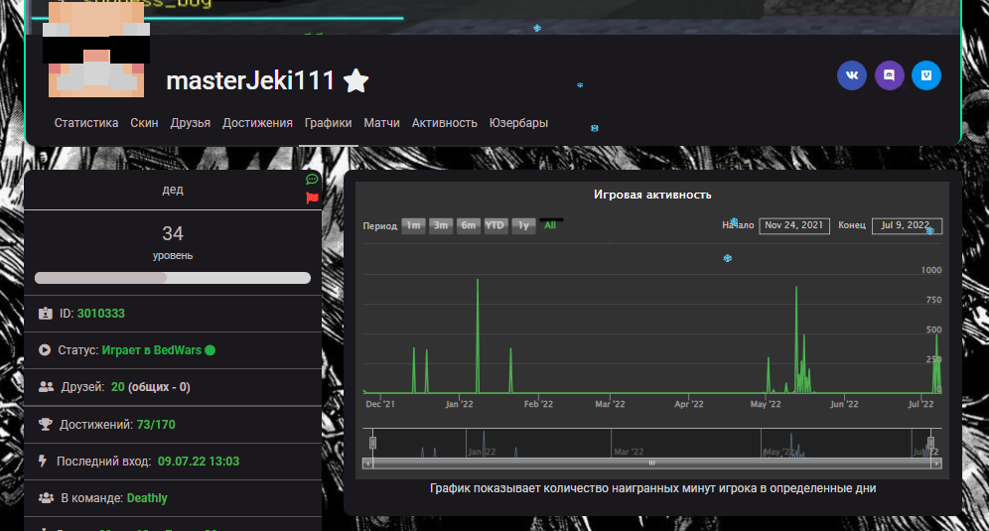
Task: Switch to the Статистика tab
Action: (86, 123)
